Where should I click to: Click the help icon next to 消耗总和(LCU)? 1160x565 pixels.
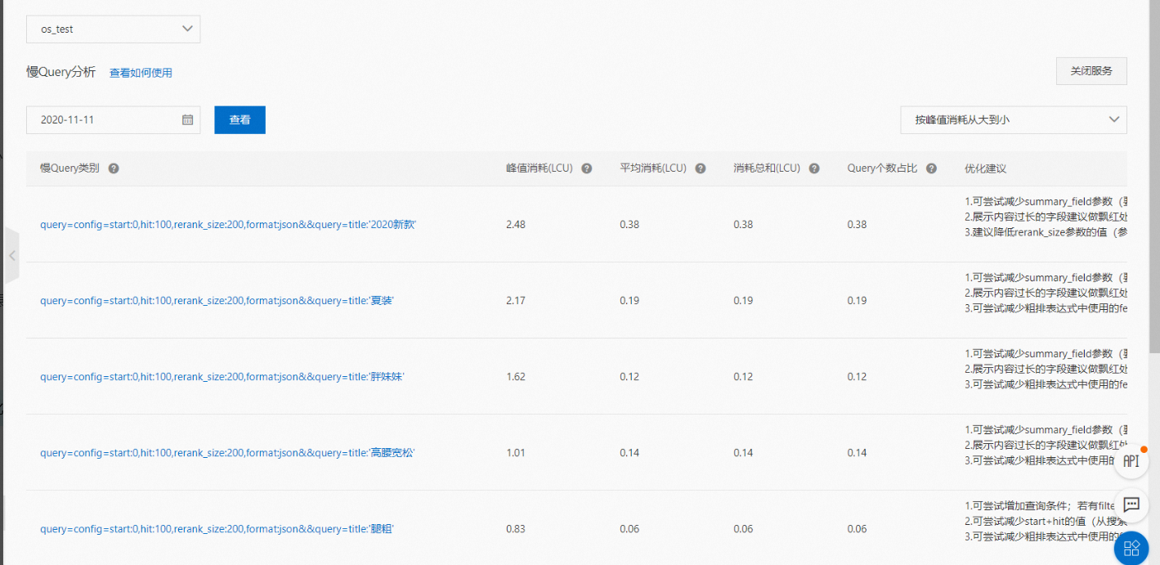click(813, 168)
